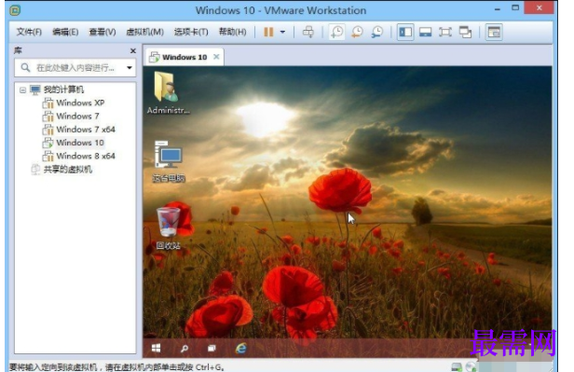Switch to Unity mode icon
This screenshot has width=574, height=372.
tap(465, 33)
